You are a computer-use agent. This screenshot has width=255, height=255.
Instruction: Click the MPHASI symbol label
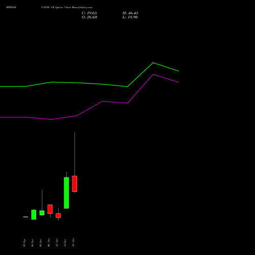(x=11, y=8)
